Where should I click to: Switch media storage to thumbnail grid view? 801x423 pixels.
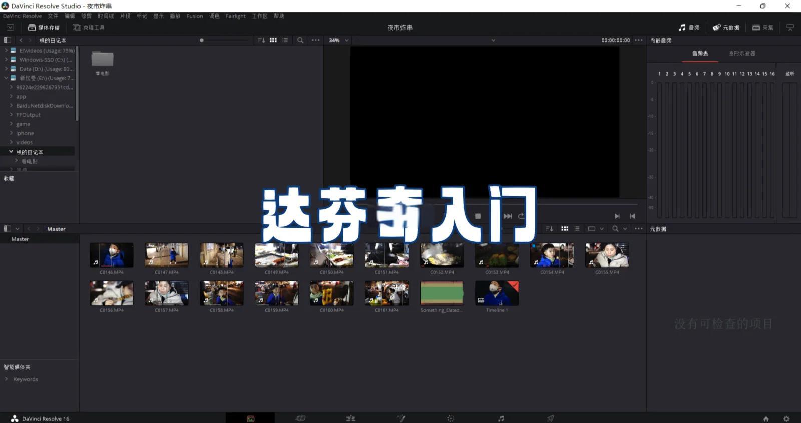(x=273, y=40)
